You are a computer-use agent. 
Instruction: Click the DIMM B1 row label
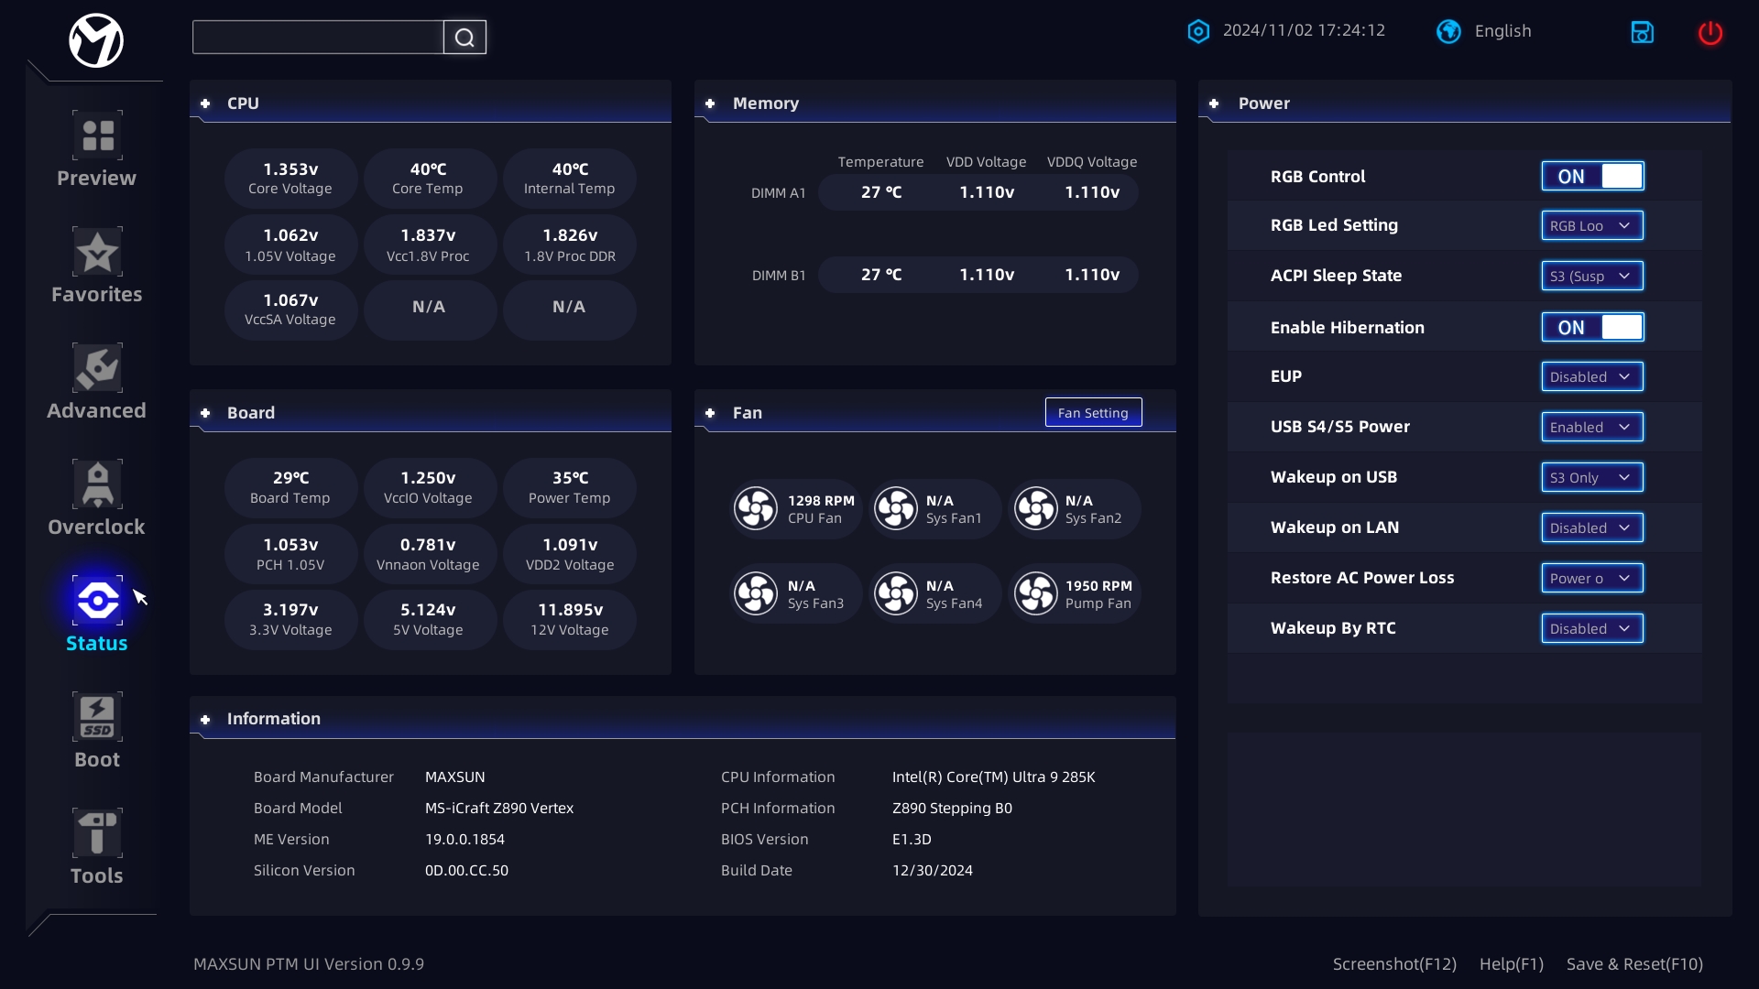778,276
